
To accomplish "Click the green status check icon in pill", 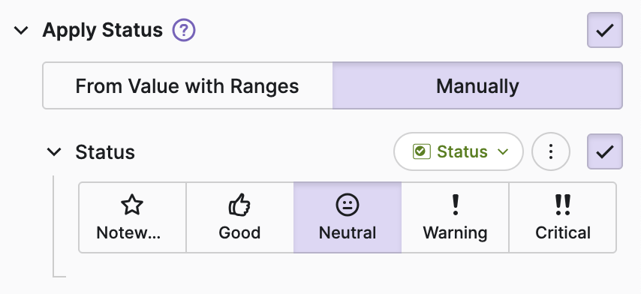I will coord(422,151).
